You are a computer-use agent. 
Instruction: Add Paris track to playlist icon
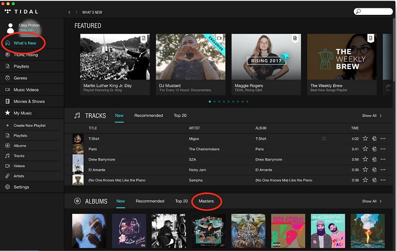tap(375, 149)
